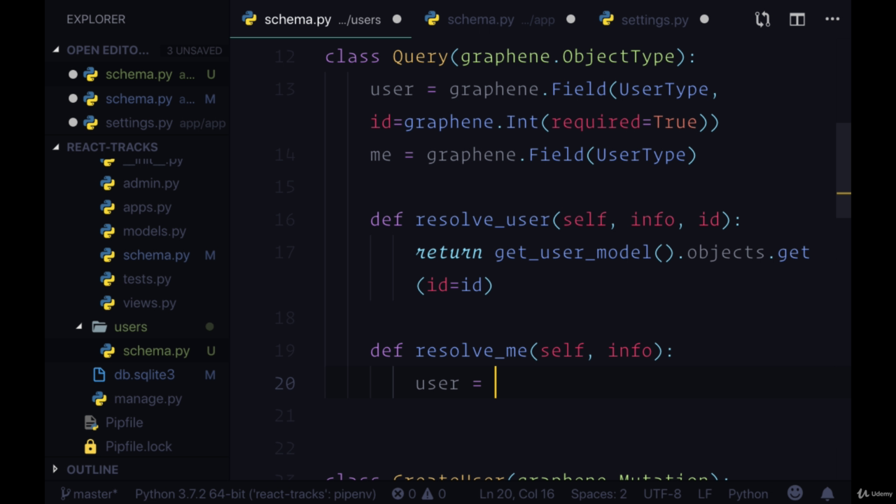
Task: Change line ending via LF indicator
Action: [x=704, y=494]
